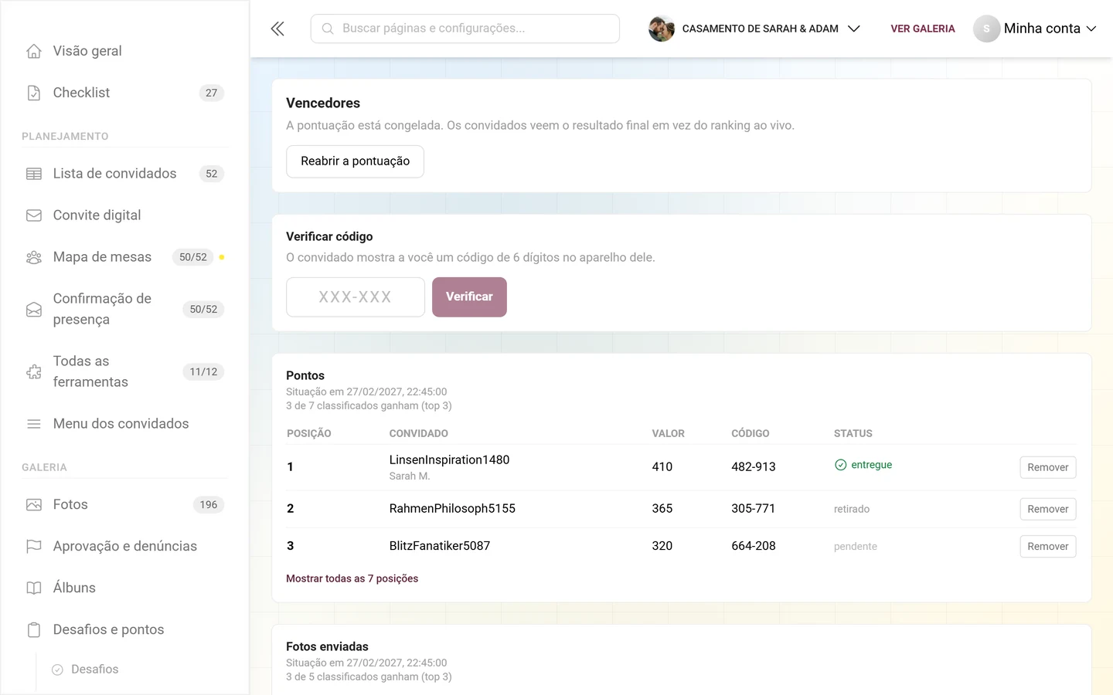1113x695 pixels.
Task: Click the search magnifier icon
Action: click(x=328, y=29)
